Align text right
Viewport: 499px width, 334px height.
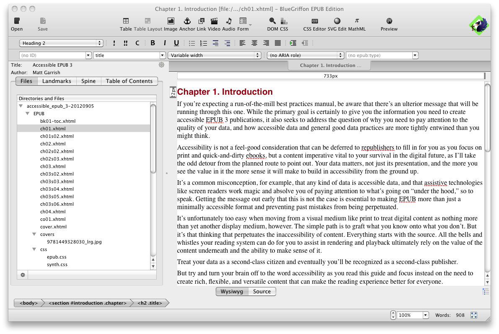click(266, 43)
